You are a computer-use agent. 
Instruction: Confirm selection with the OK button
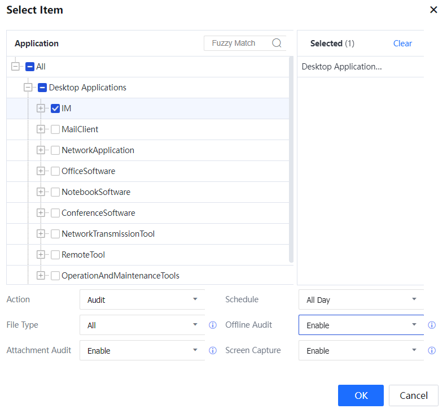pyautogui.click(x=361, y=395)
